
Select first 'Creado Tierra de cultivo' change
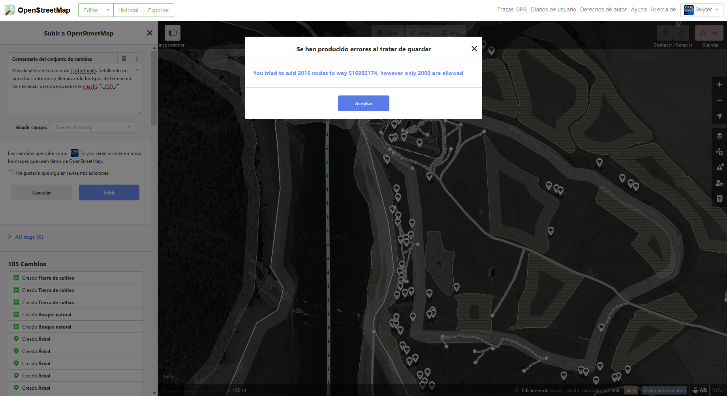(x=75, y=278)
